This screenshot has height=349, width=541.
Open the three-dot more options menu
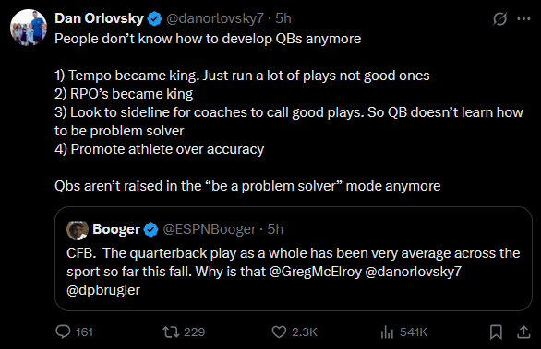(523, 18)
